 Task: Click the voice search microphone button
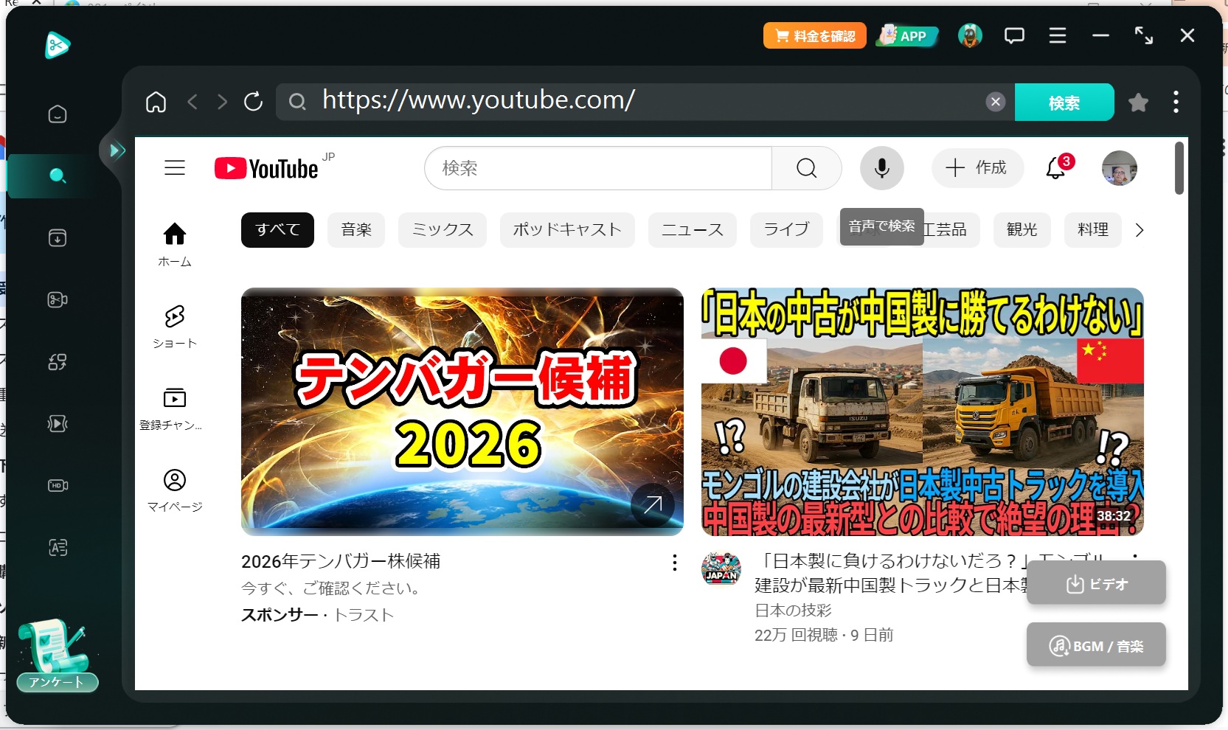[881, 168]
